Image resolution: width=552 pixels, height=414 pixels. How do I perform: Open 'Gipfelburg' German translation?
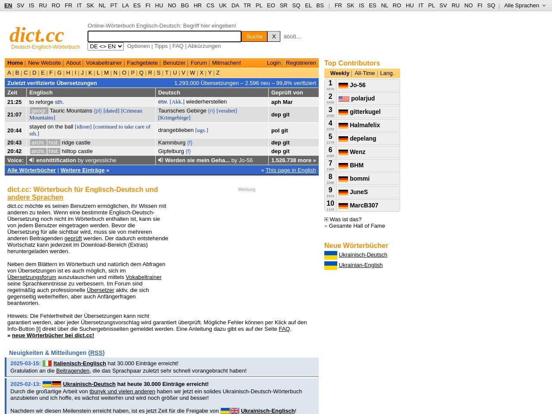171,151
